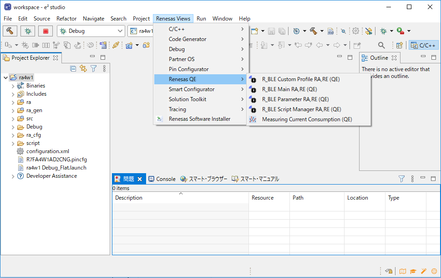Screen dimensions: 441x278
Task: Close the Outline view tab
Action: [394, 58]
